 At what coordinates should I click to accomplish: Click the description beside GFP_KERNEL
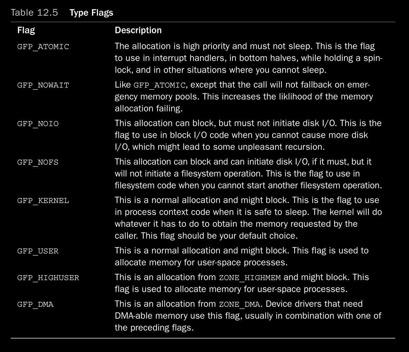[248, 218]
